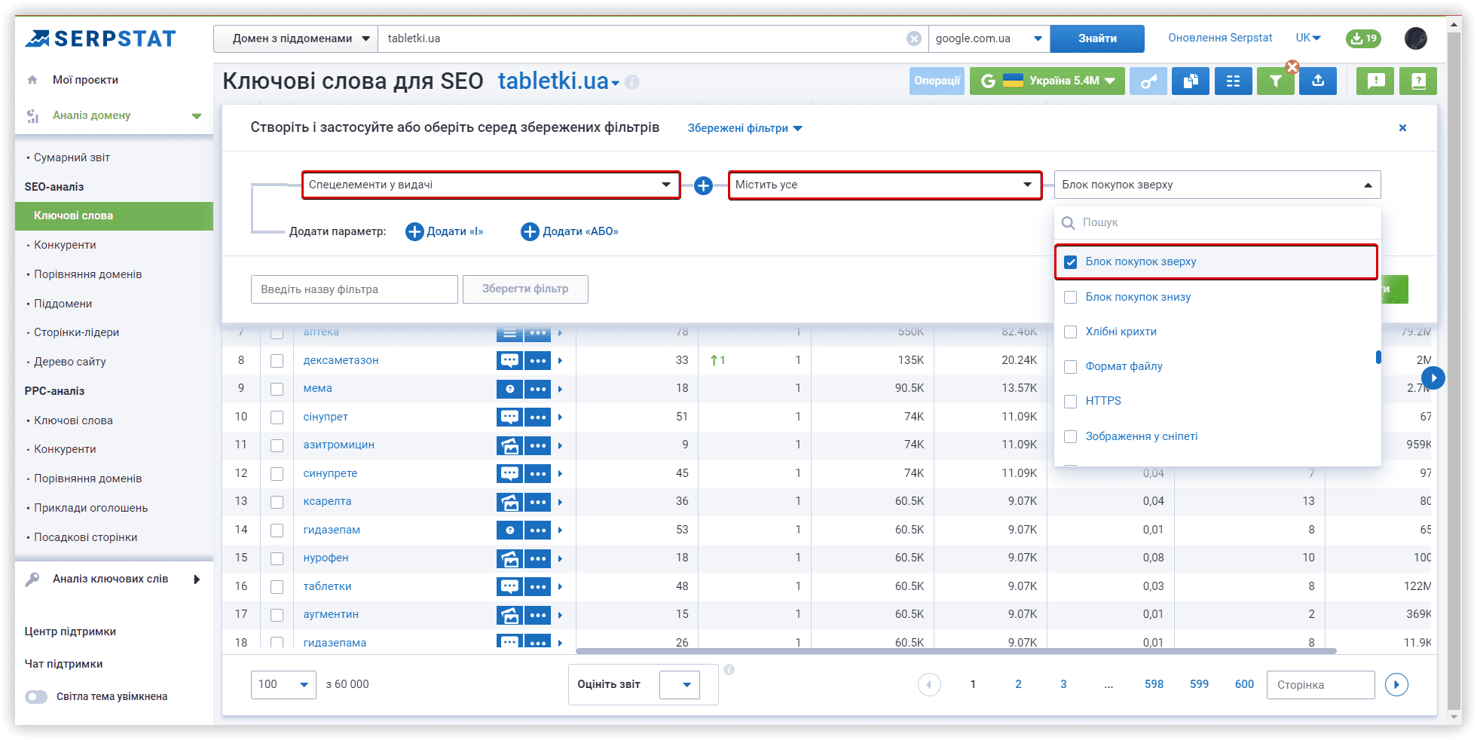Open Піддомени in sidebar
The image size is (1477, 740).
(x=63, y=304)
